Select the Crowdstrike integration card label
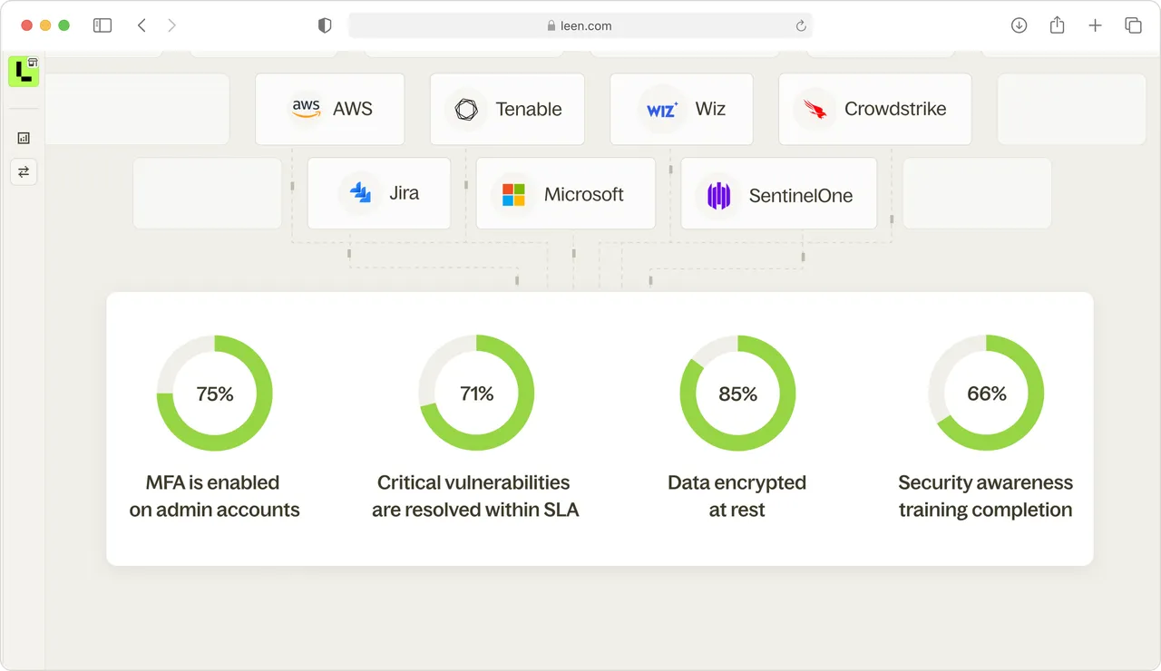This screenshot has width=1161, height=671. (x=895, y=109)
